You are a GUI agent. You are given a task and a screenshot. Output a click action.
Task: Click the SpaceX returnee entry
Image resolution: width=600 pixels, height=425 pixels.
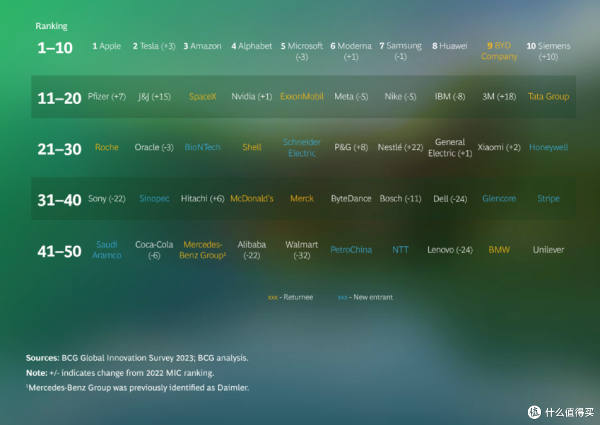202,97
